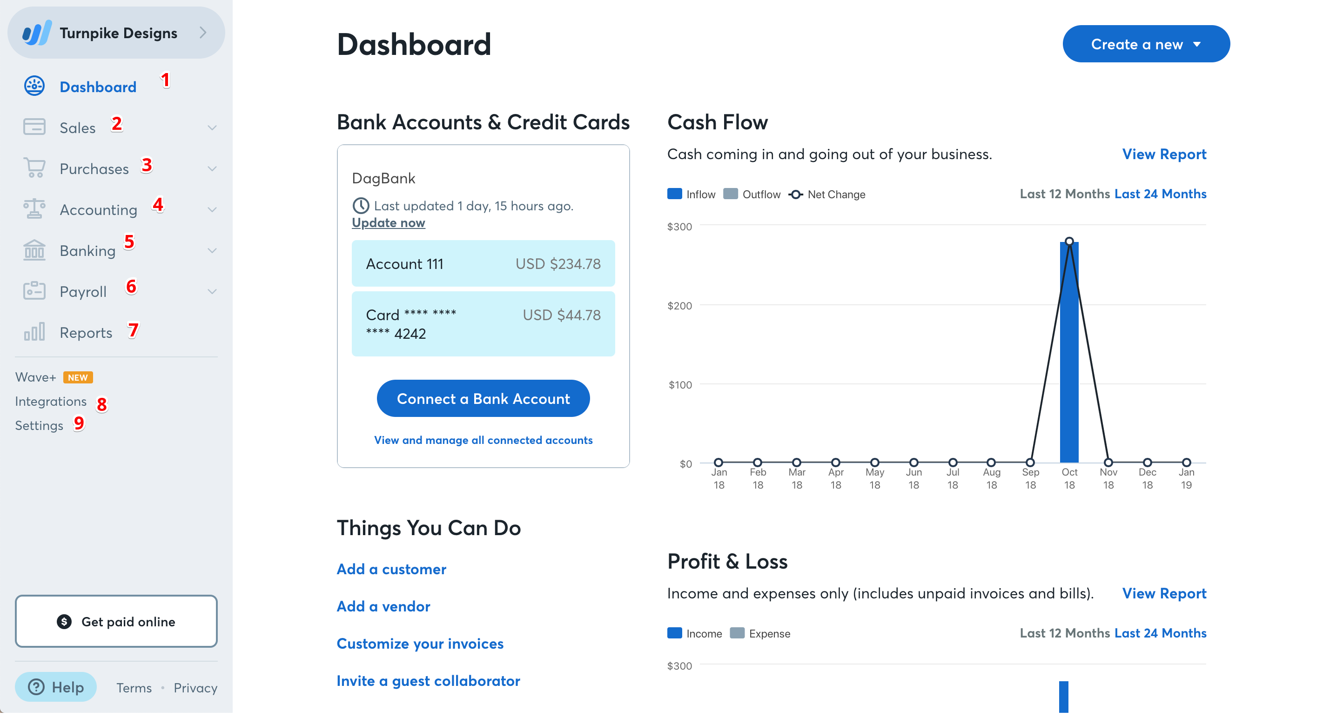This screenshot has height=718, width=1323.
Task: Toggle Profit & Loss to Last 24 Months
Action: (1161, 633)
